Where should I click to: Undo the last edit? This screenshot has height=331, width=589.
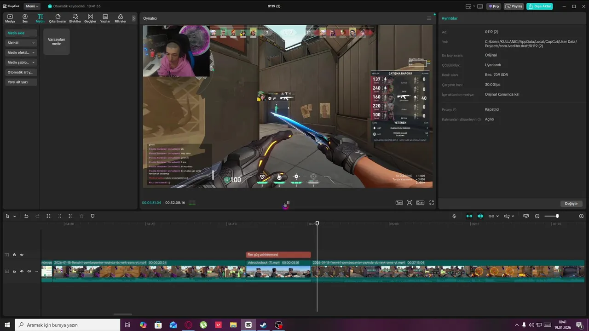(x=26, y=216)
